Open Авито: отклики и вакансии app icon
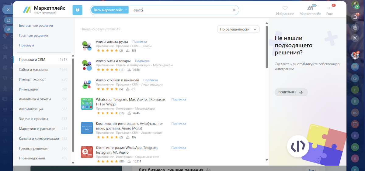The height and width of the screenshot is (171, 365). tap(87, 84)
